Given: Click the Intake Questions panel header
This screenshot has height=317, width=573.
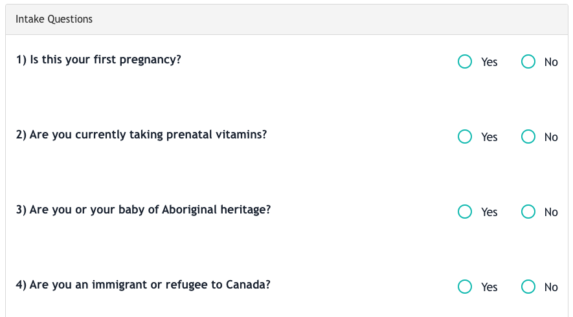Looking at the screenshot, I should pyautogui.click(x=286, y=19).
